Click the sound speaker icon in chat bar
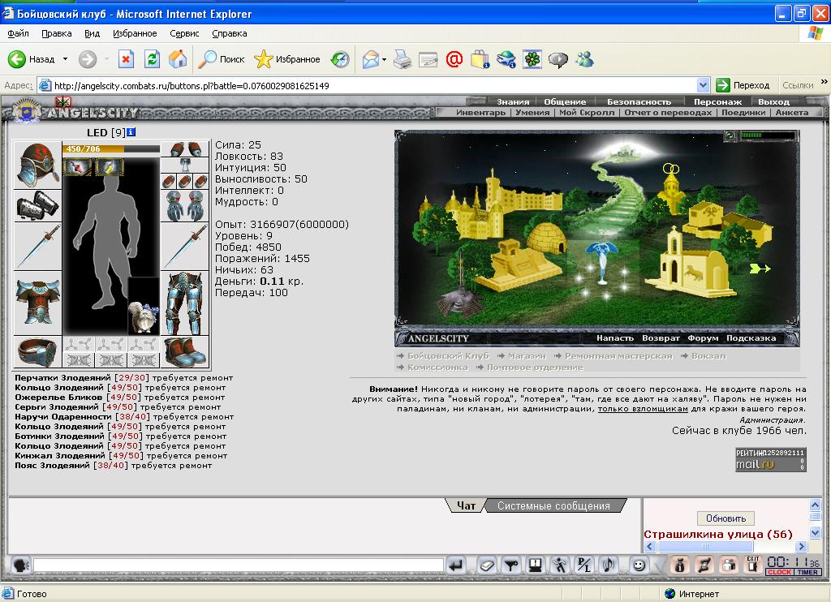The width and height of the screenshot is (831, 602). coord(608,565)
